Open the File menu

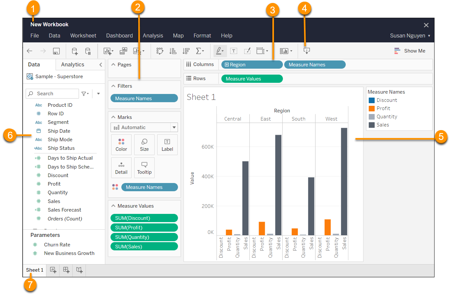coord(35,35)
